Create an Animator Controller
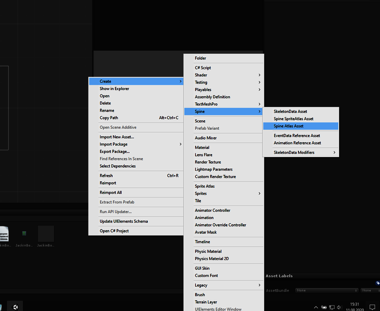 click(224, 210)
